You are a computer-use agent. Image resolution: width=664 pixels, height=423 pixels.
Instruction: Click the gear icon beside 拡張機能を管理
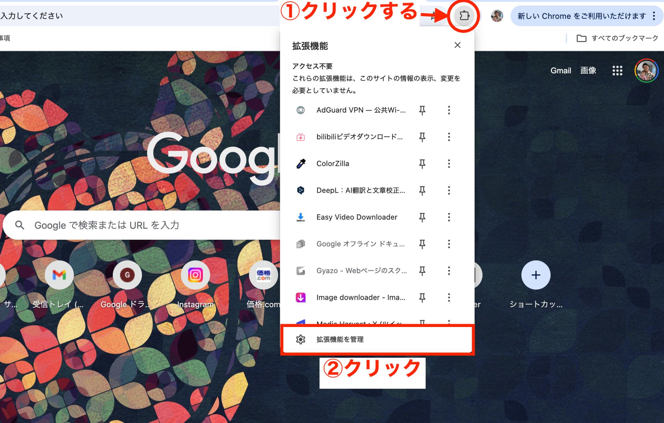pyautogui.click(x=301, y=339)
